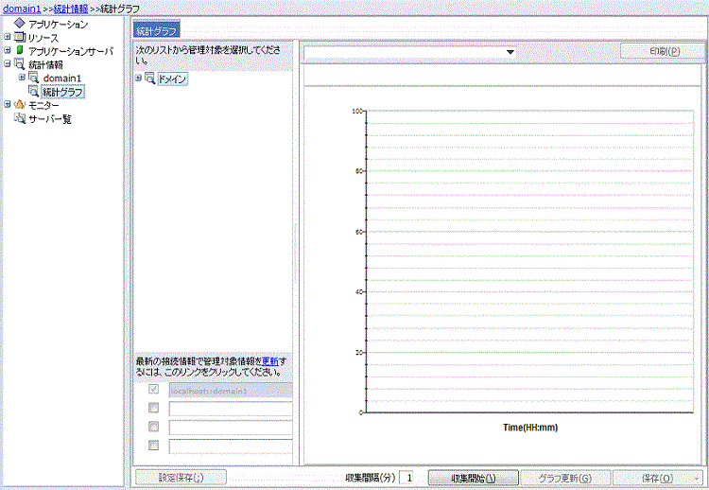Select 統計グラフ item in navigation tree
The height and width of the screenshot is (490, 709).
[x=62, y=92]
